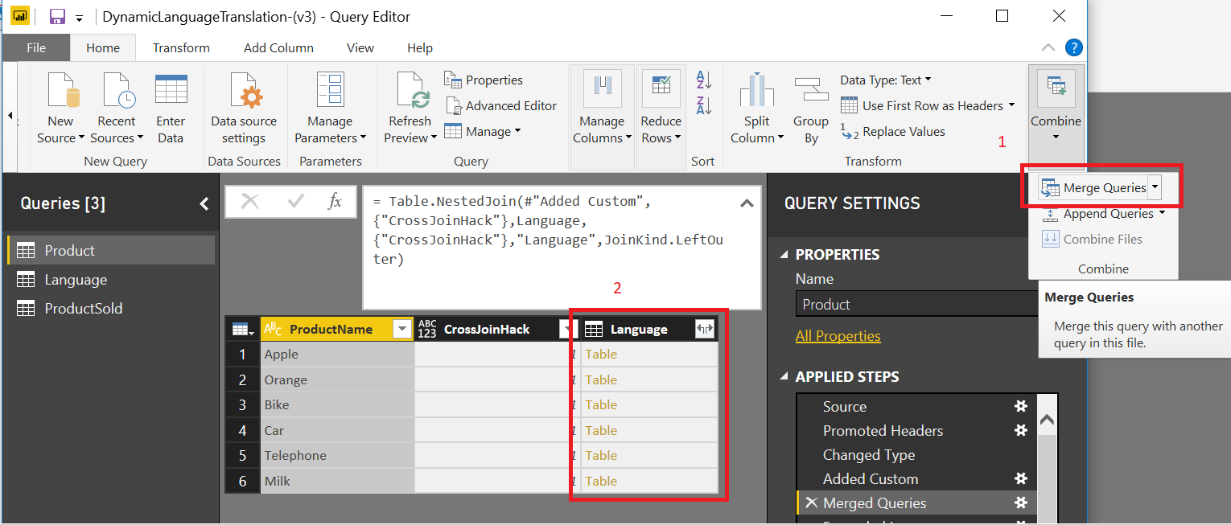
Task: Click the Split Column icon
Action: click(756, 90)
